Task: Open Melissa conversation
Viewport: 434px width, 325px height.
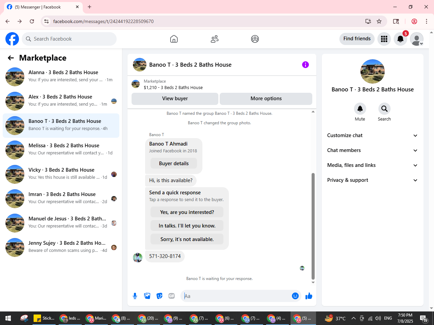Action: [61, 150]
